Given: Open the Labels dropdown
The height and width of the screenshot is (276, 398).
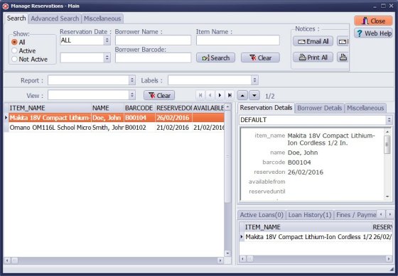Looking at the screenshot, I should pyautogui.click(x=255, y=80).
